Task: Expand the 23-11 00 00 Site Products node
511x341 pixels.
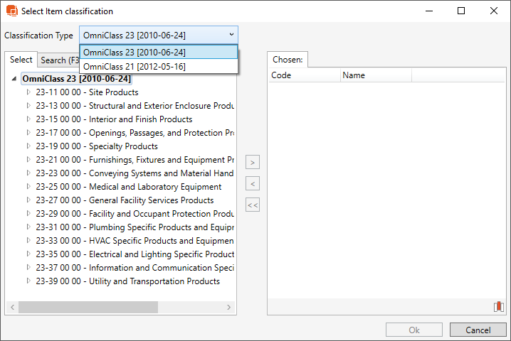Action: tap(28, 92)
